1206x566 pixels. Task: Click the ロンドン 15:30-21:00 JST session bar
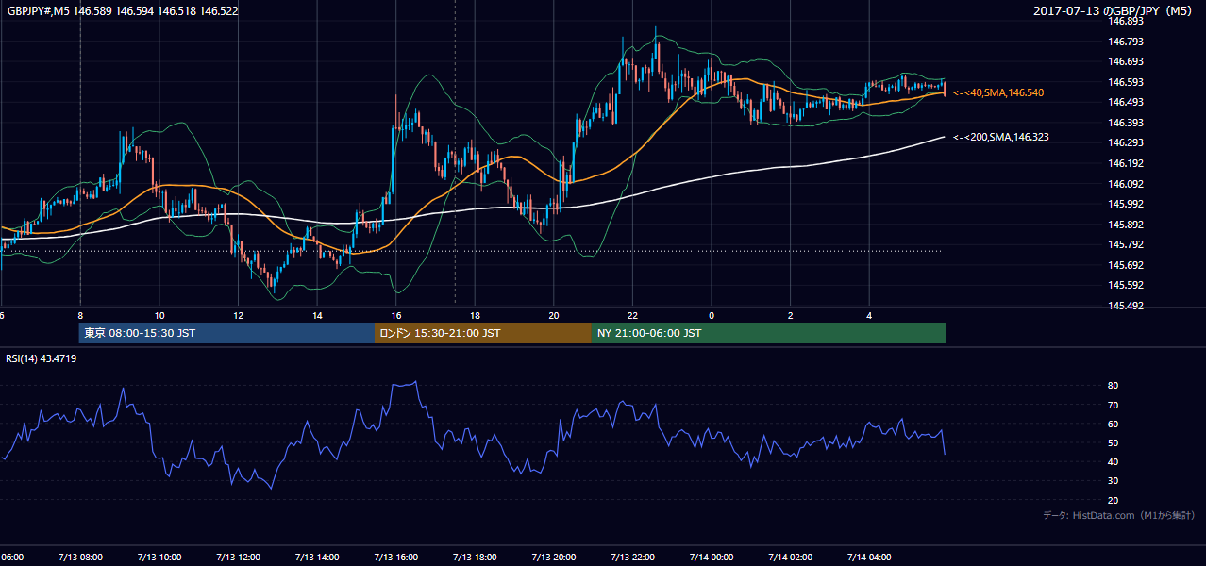click(483, 333)
